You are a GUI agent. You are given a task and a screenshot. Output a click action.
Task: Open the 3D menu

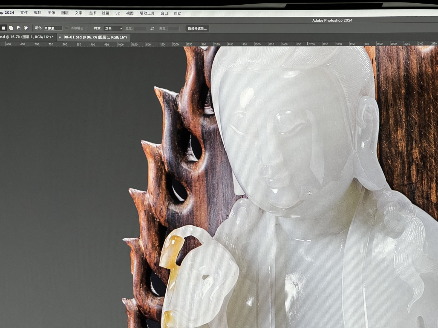[x=118, y=13]
